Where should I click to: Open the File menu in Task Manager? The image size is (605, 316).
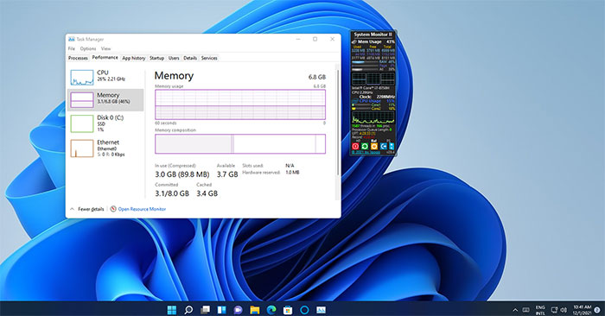[72, 48]
